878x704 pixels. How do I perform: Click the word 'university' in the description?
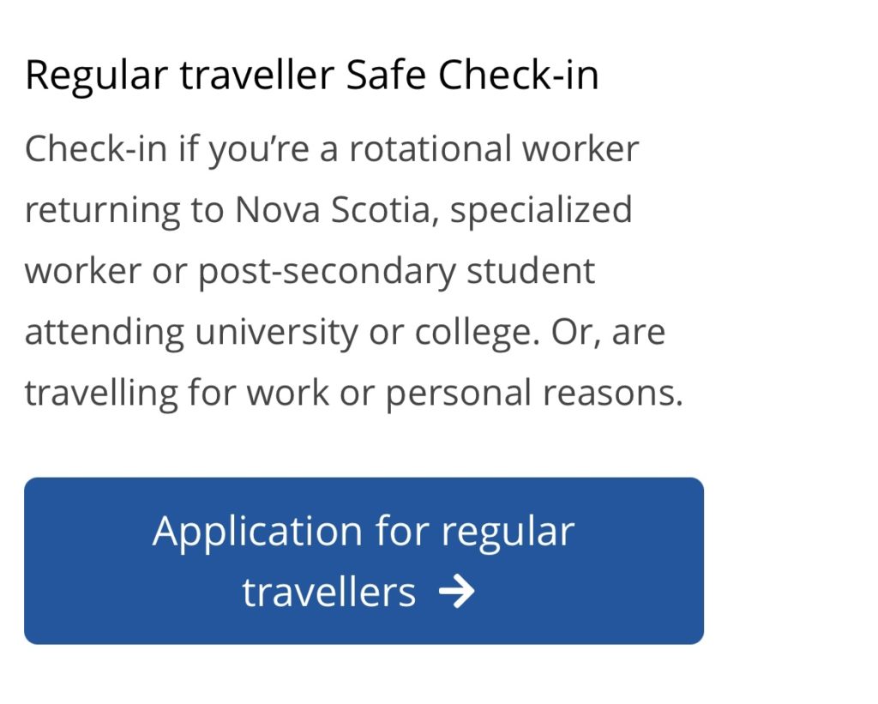point(276,332)
